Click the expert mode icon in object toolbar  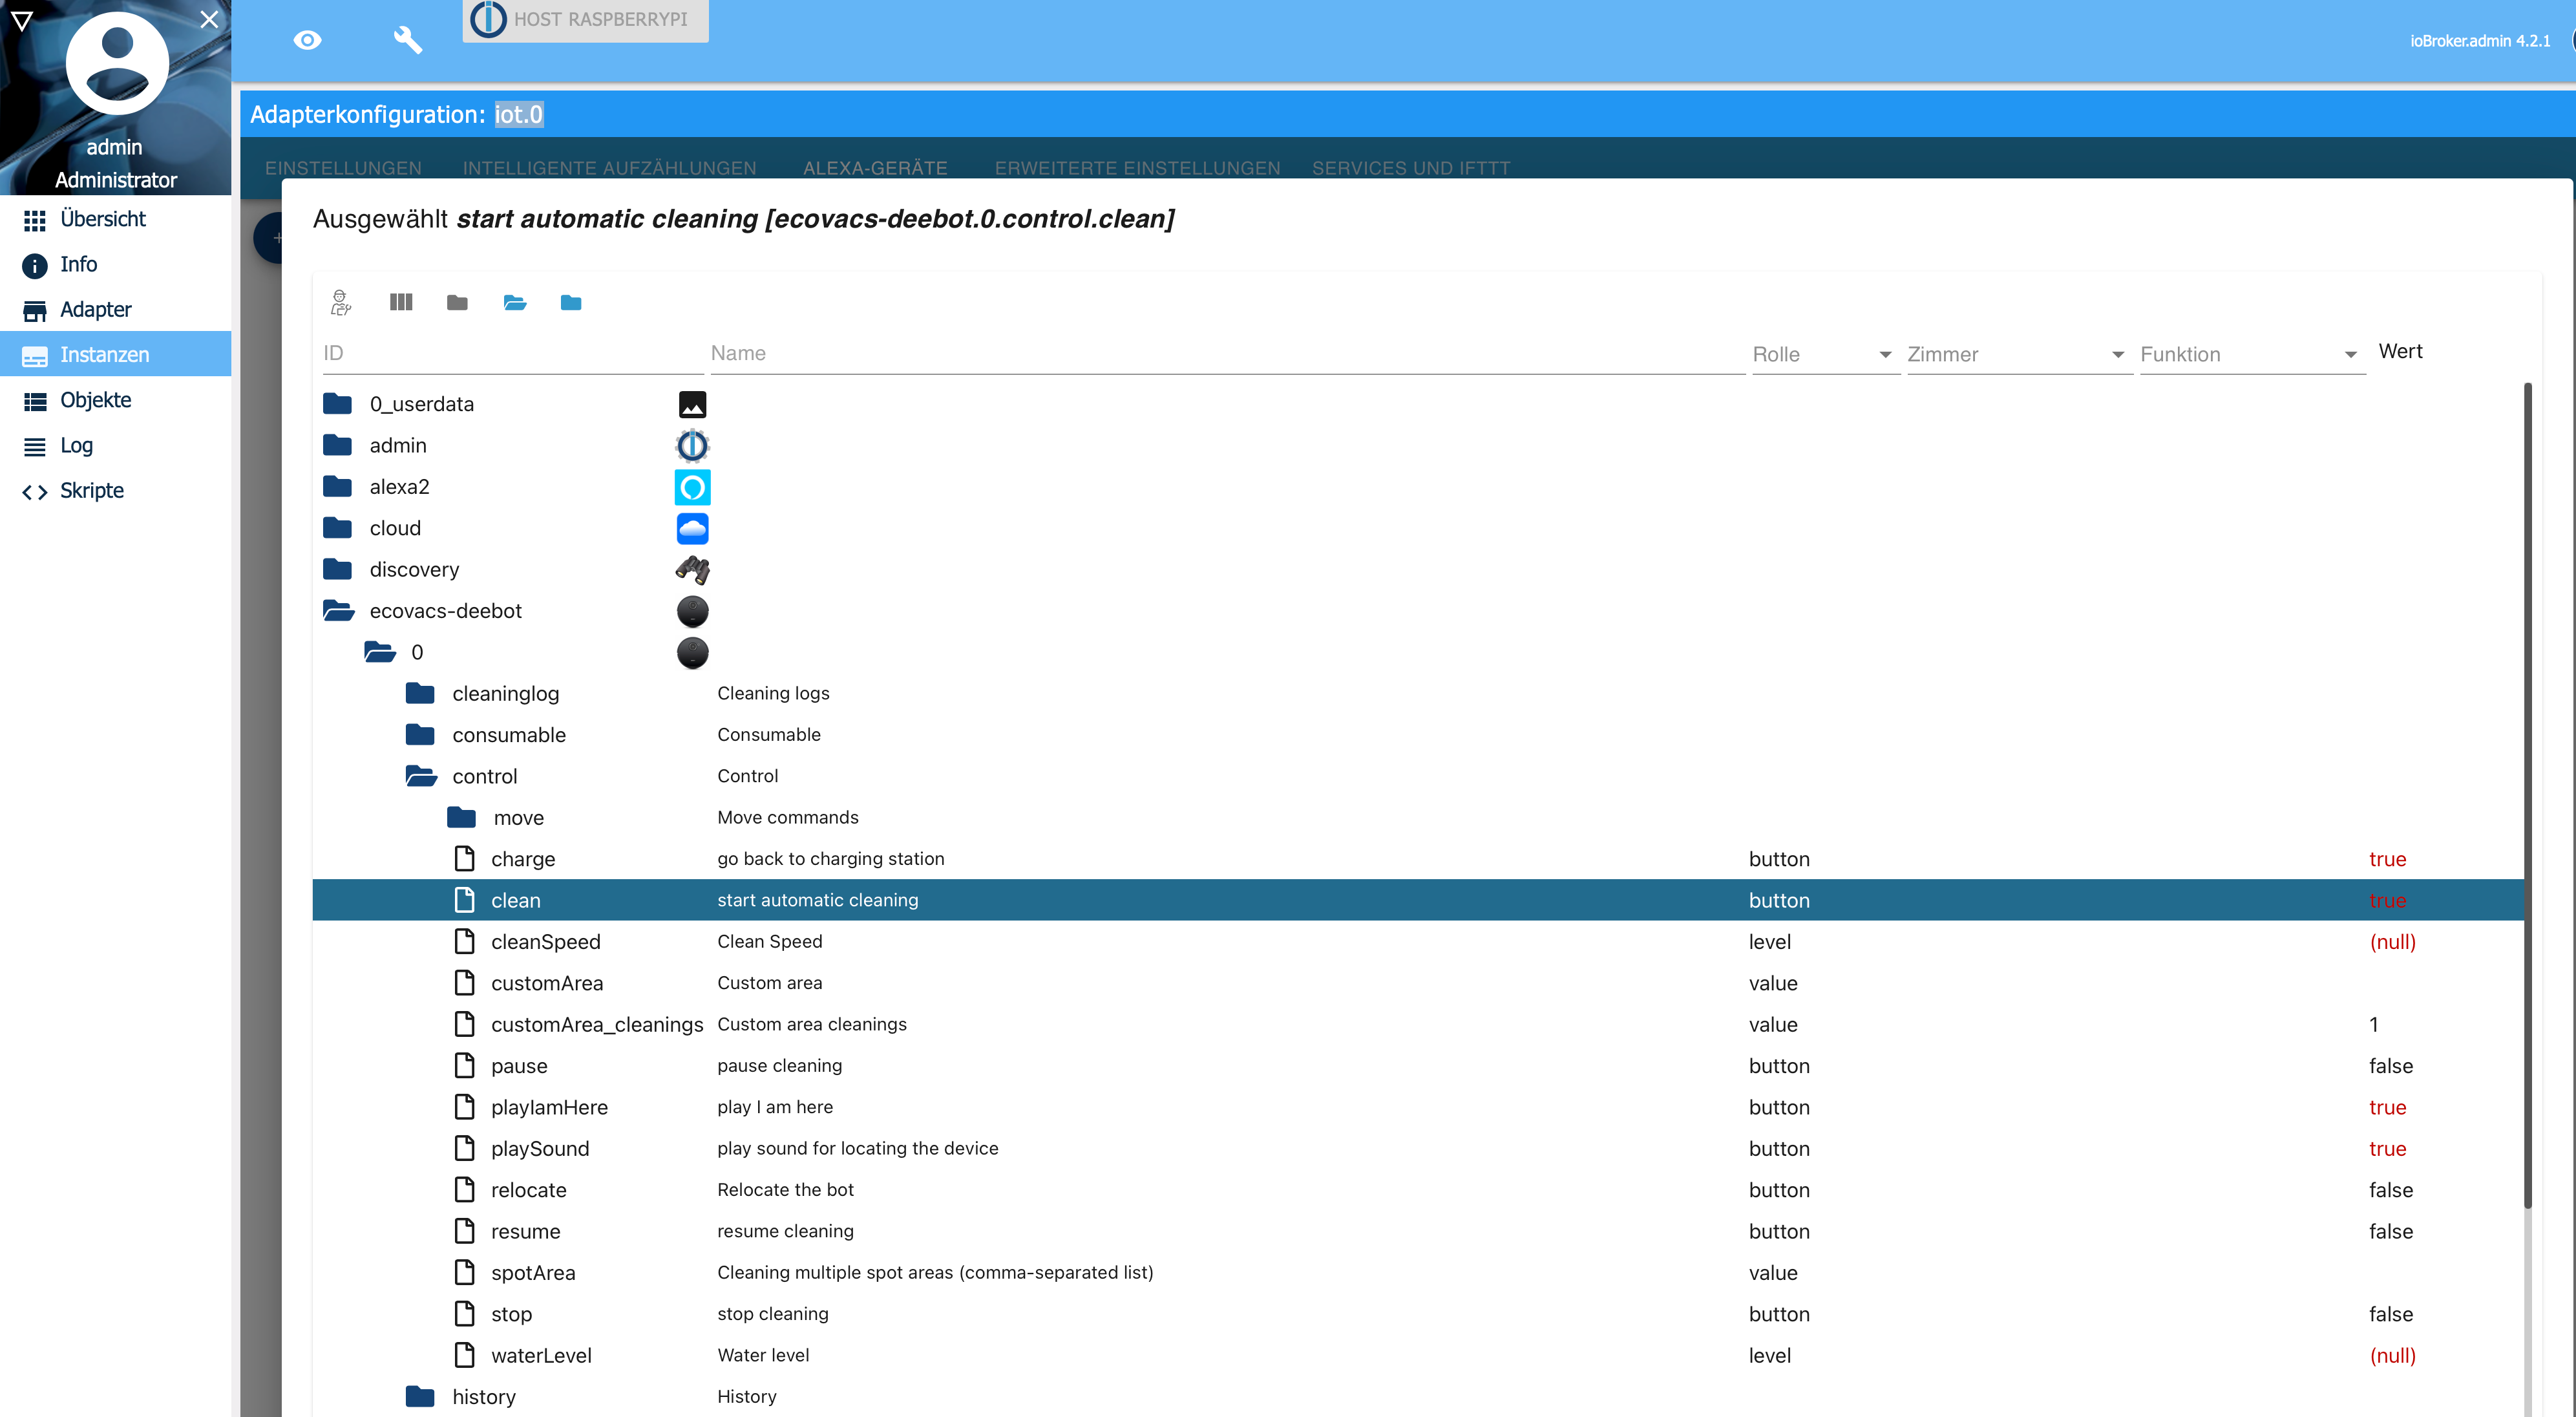pos(341,302)
